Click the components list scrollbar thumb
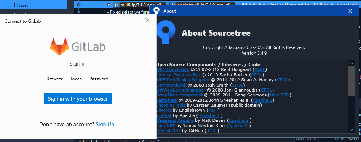The width and height of the screenshot is (361, 142). click(351, 81)
